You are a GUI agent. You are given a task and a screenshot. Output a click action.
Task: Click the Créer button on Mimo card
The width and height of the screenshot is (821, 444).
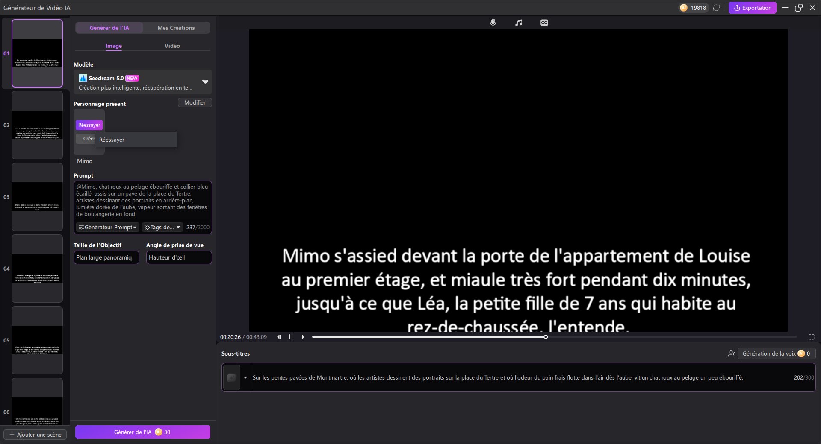click(86, 139)
